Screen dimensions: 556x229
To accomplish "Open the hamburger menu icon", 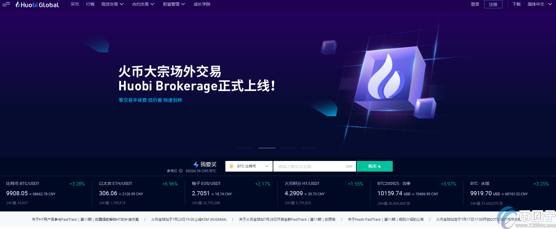I will [6, 4].
